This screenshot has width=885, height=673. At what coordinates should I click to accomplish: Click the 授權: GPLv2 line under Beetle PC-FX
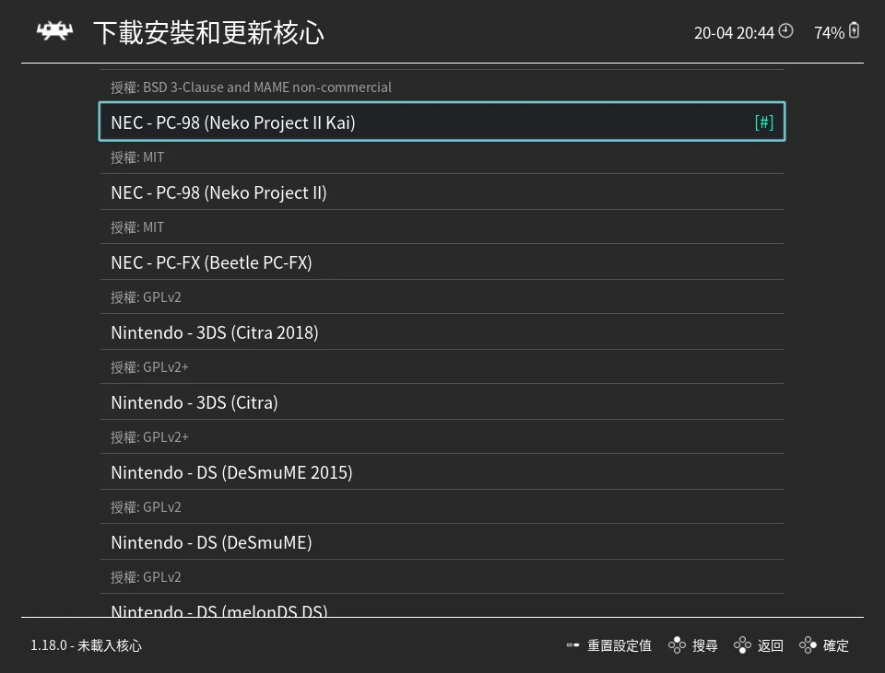pyautogui.click(x=146, y=297)
